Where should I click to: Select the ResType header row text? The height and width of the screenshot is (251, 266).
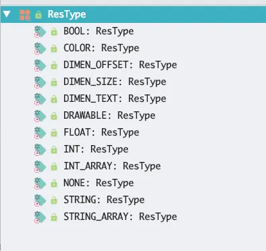[x=67, y=14]
